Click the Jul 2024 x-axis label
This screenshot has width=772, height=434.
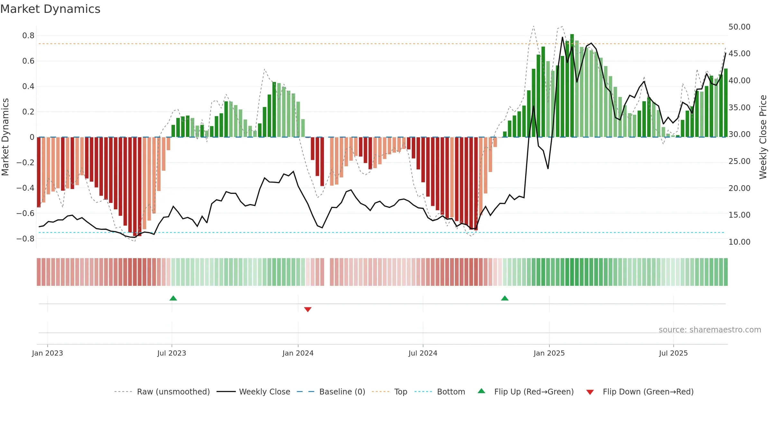tap(423, 353)
